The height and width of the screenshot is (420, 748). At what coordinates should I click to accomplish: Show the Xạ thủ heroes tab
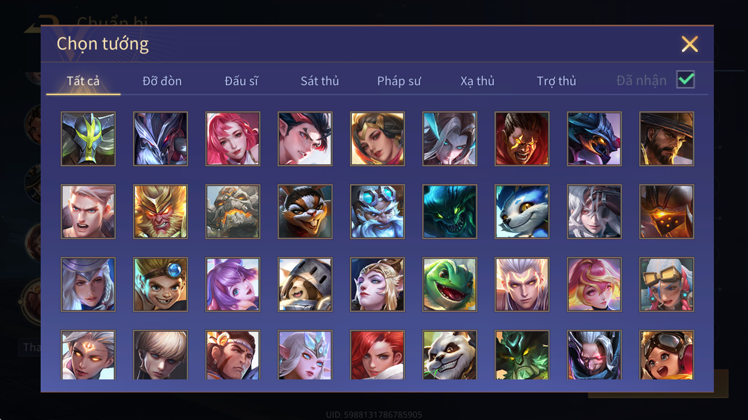(477, 81)
